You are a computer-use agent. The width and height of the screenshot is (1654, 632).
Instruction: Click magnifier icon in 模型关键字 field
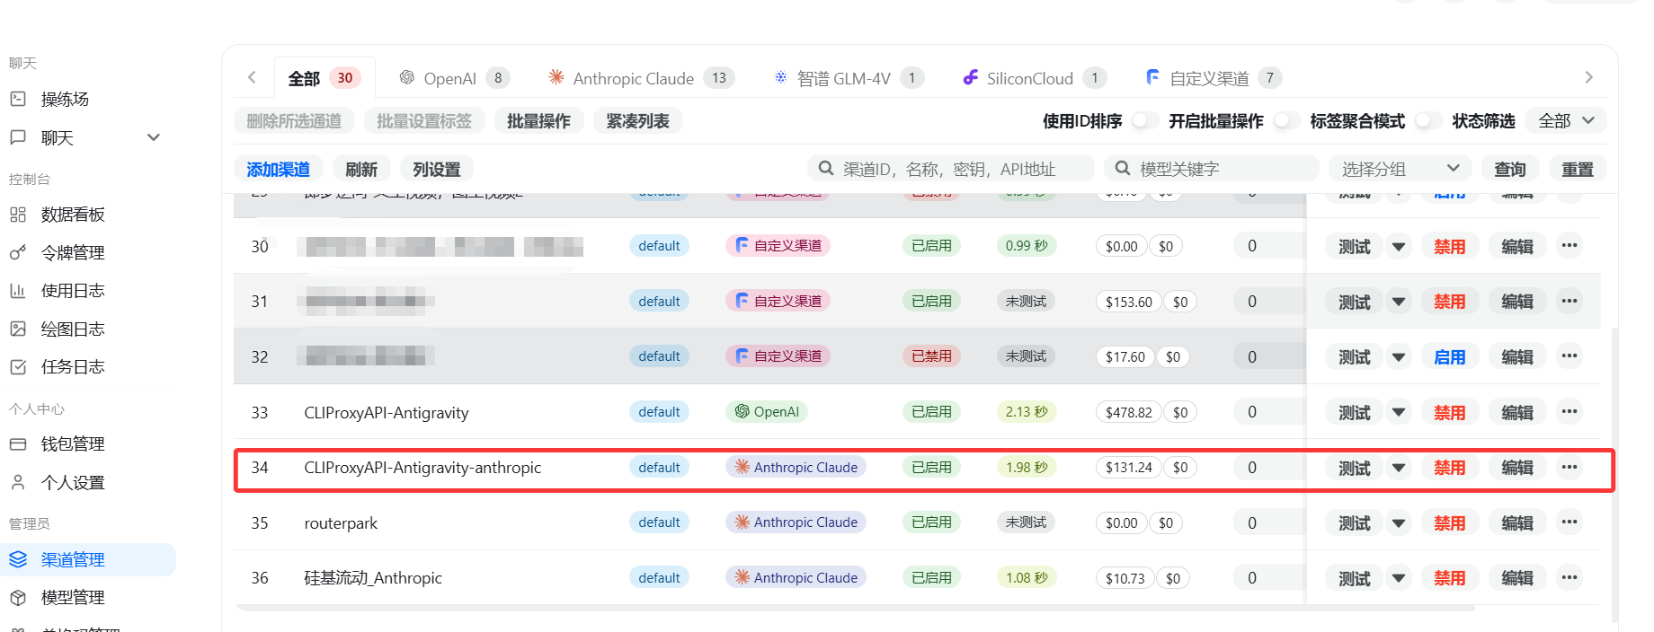tap(1123, 168)
